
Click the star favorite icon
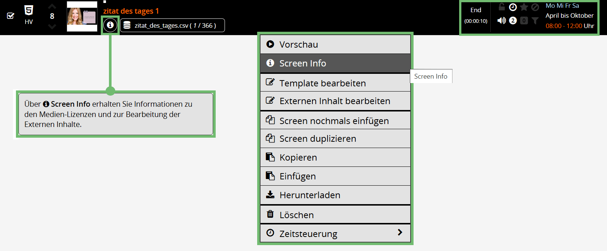coord(524,7)
